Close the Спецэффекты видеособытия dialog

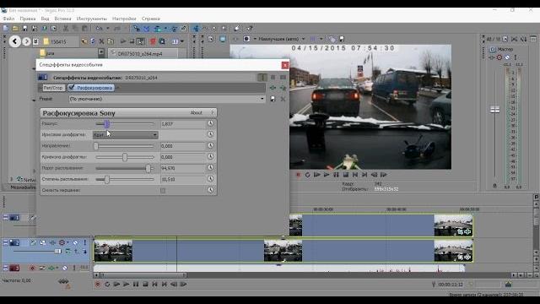[x=285, y=65]
